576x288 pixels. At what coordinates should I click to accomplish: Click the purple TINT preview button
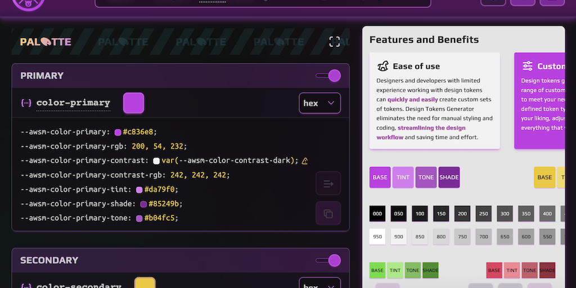coord(403,177)
